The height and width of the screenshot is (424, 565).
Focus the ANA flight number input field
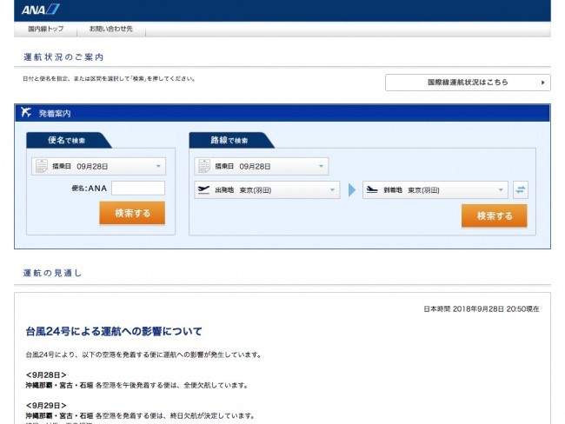pyautogui.click(x=137, y=188)
